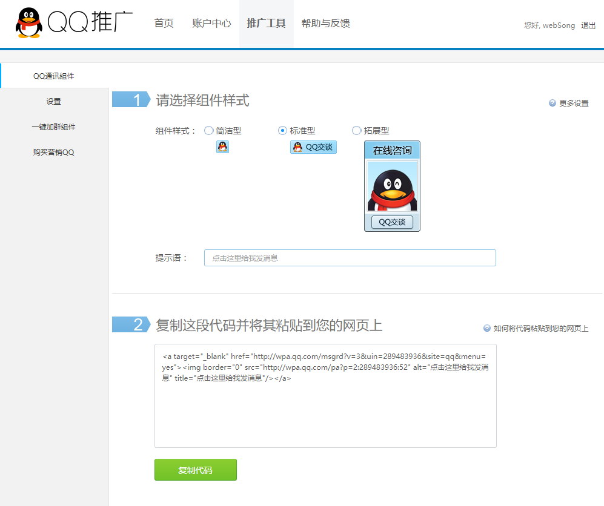Select the 拓展型 radio button

click(356, 131)
